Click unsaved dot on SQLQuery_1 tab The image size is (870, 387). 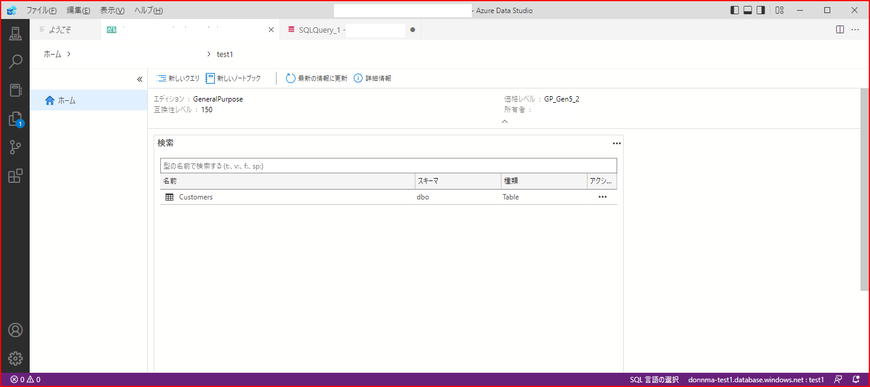412,30
